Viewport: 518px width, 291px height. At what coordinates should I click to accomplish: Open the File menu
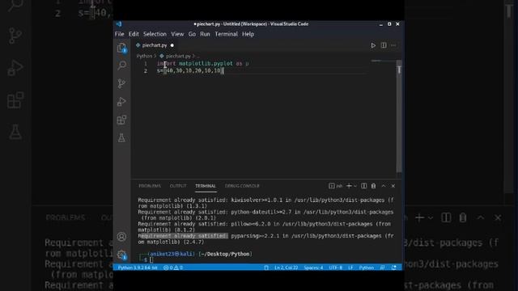(x=120, y=34)
